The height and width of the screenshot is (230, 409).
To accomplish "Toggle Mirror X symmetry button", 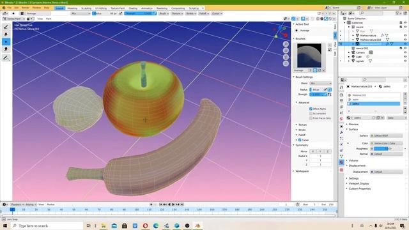I will point(313,151).
